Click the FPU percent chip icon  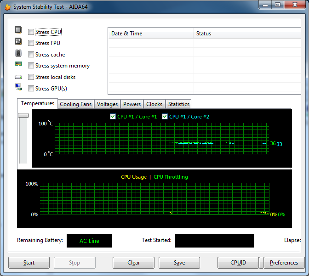click(x=18, y=41)
